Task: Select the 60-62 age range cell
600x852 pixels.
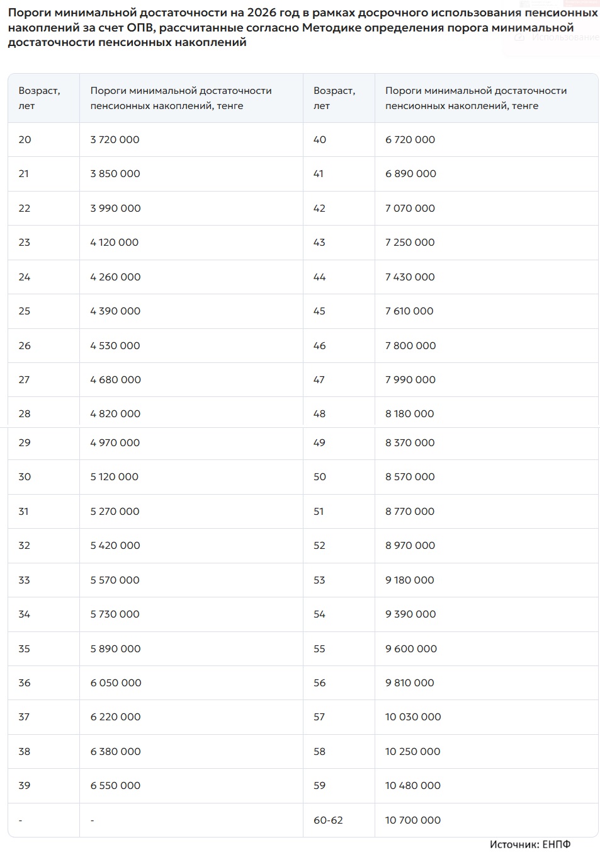Action: click(x=328, y=820)
